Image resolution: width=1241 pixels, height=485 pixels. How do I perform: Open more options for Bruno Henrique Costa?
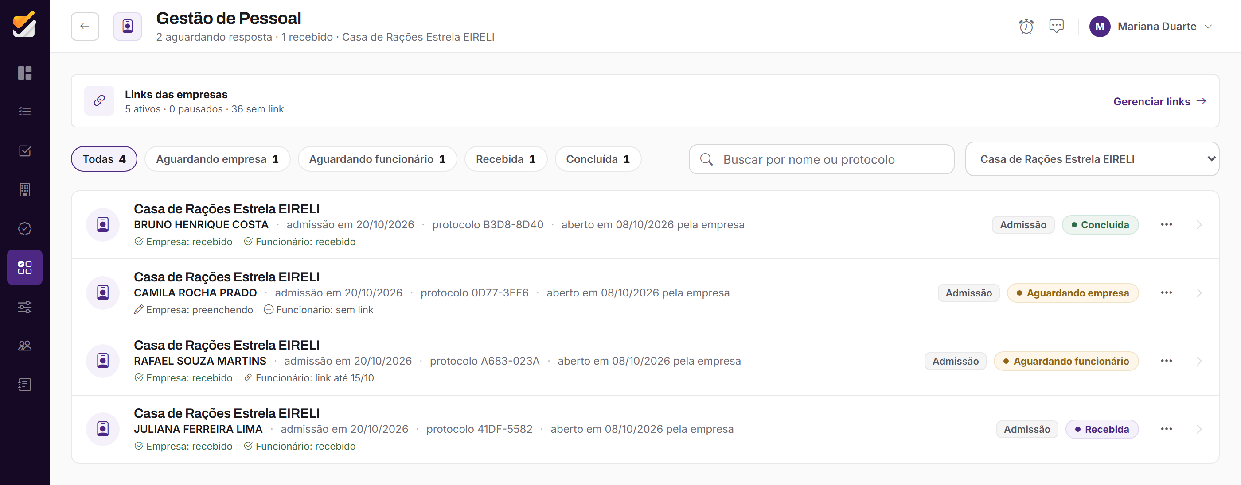point(1167,225)
